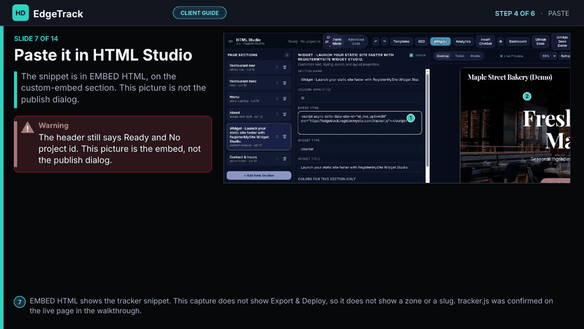
Task: Click the Widget Type field showing counter
Action: point(360,149)
